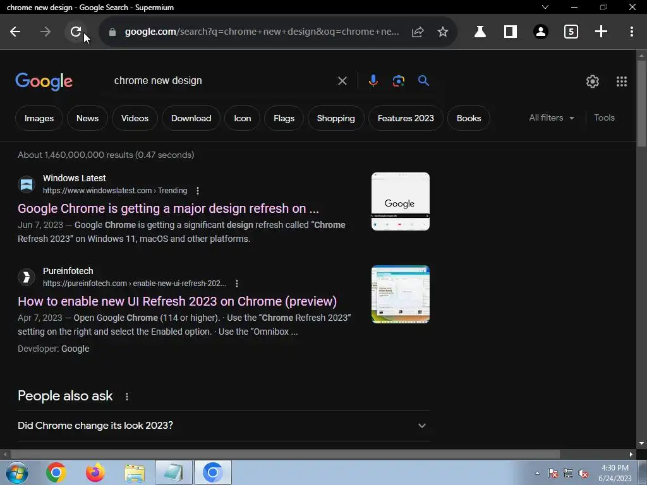Start voice search with the microphone icon
Image resolution: width=647 pixels, height=485 pixels.
click(x=373, y=81)
